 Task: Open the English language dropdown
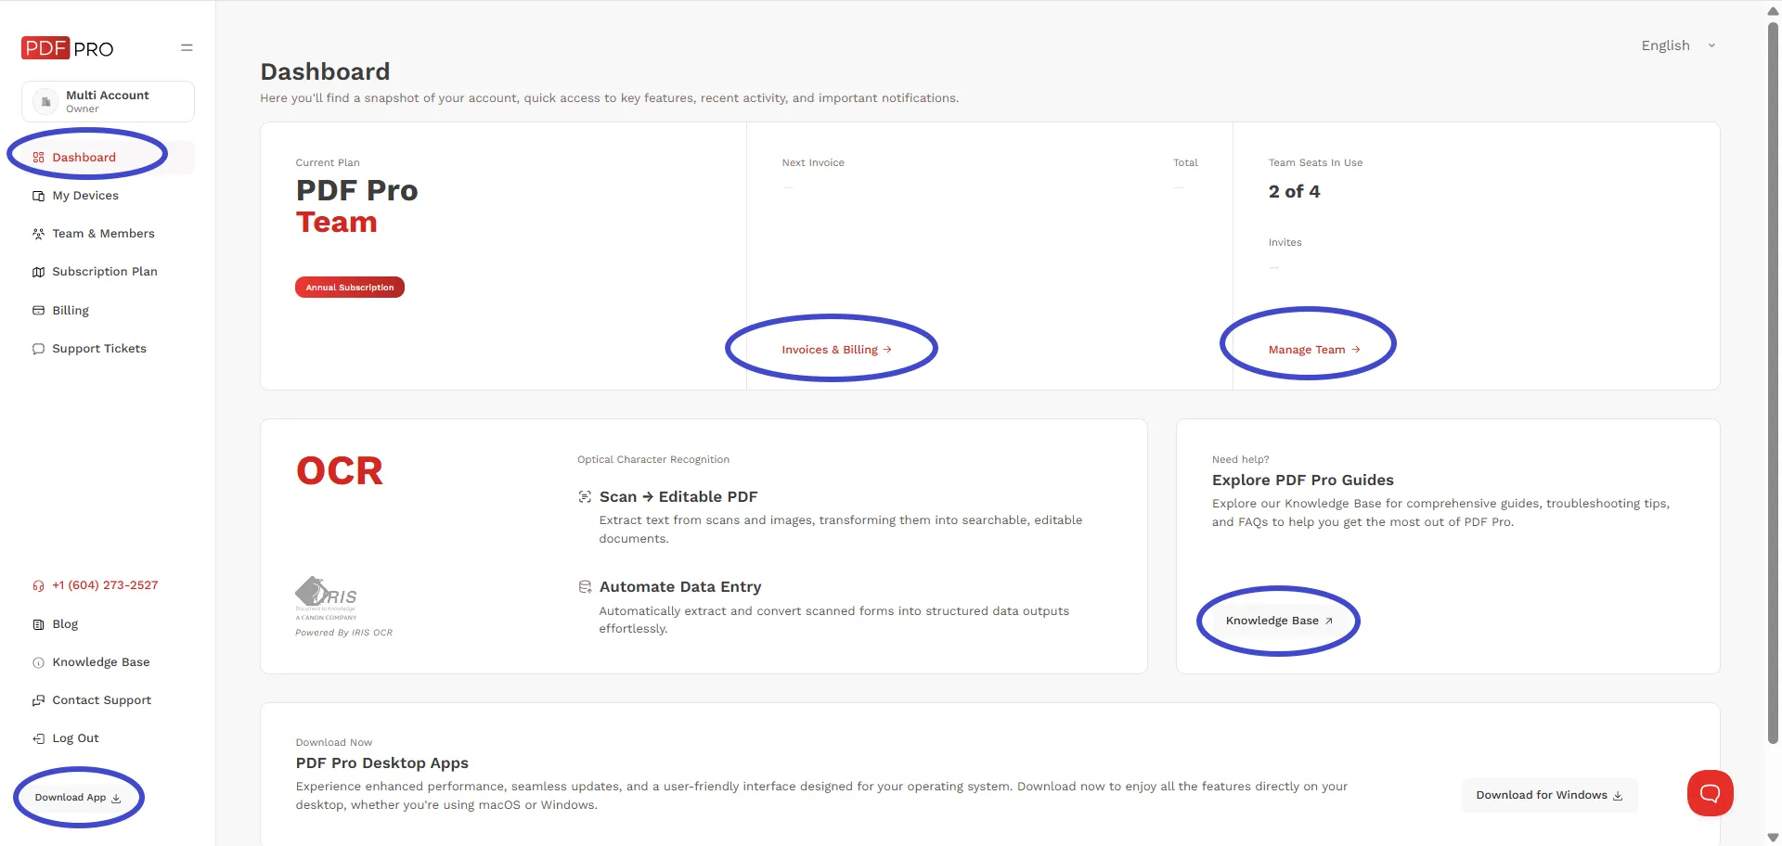1678,45
